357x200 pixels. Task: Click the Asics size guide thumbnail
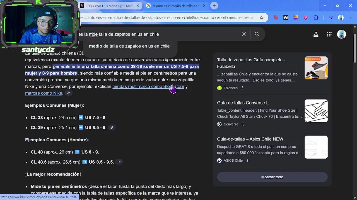(x=316, y=147)
